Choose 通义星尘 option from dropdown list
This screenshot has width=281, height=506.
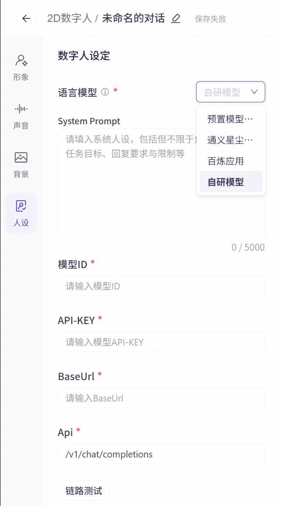coord(231,140)
